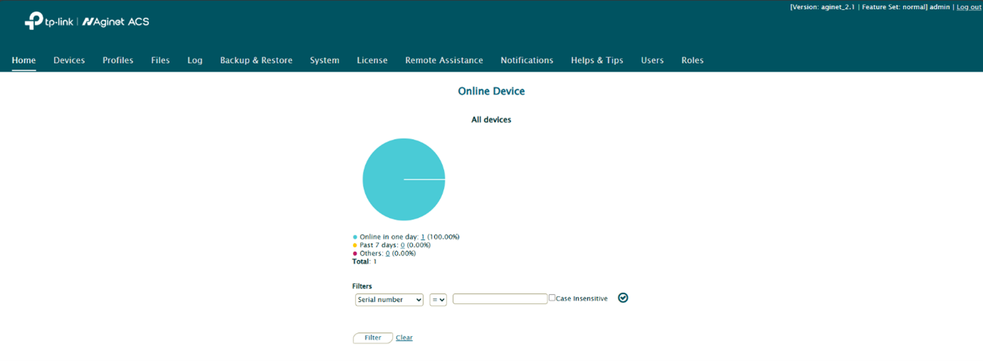Click the teal pie chart
This screenshot has height=361, width=983.
point(403,179)
